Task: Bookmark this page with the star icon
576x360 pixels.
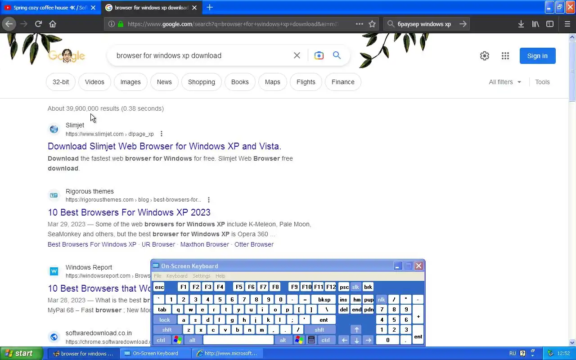Action: tap(372, 24)
